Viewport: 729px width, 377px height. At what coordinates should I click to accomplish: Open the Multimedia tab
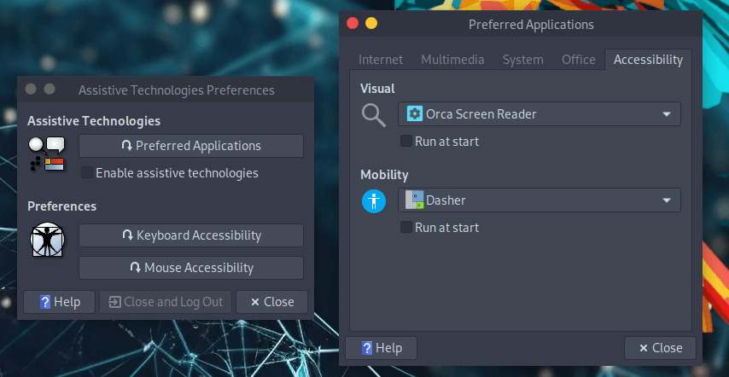click(x=452, y=60)
